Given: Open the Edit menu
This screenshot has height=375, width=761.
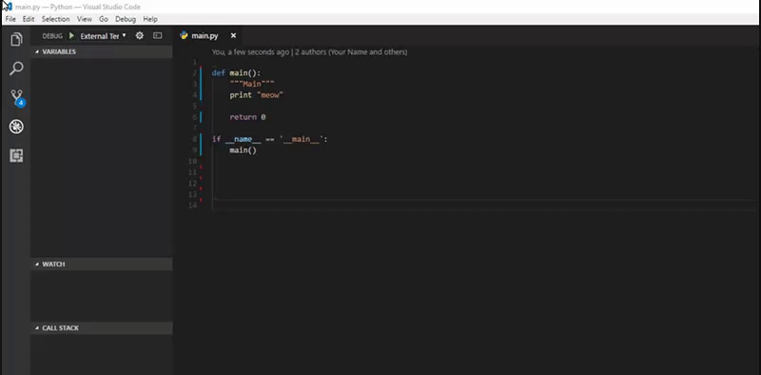Looking at the screenshot, I should click(29, 19).
